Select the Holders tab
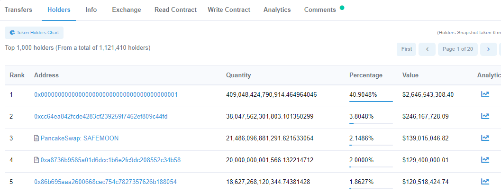The image size is (501, 194). click(59, 10)
